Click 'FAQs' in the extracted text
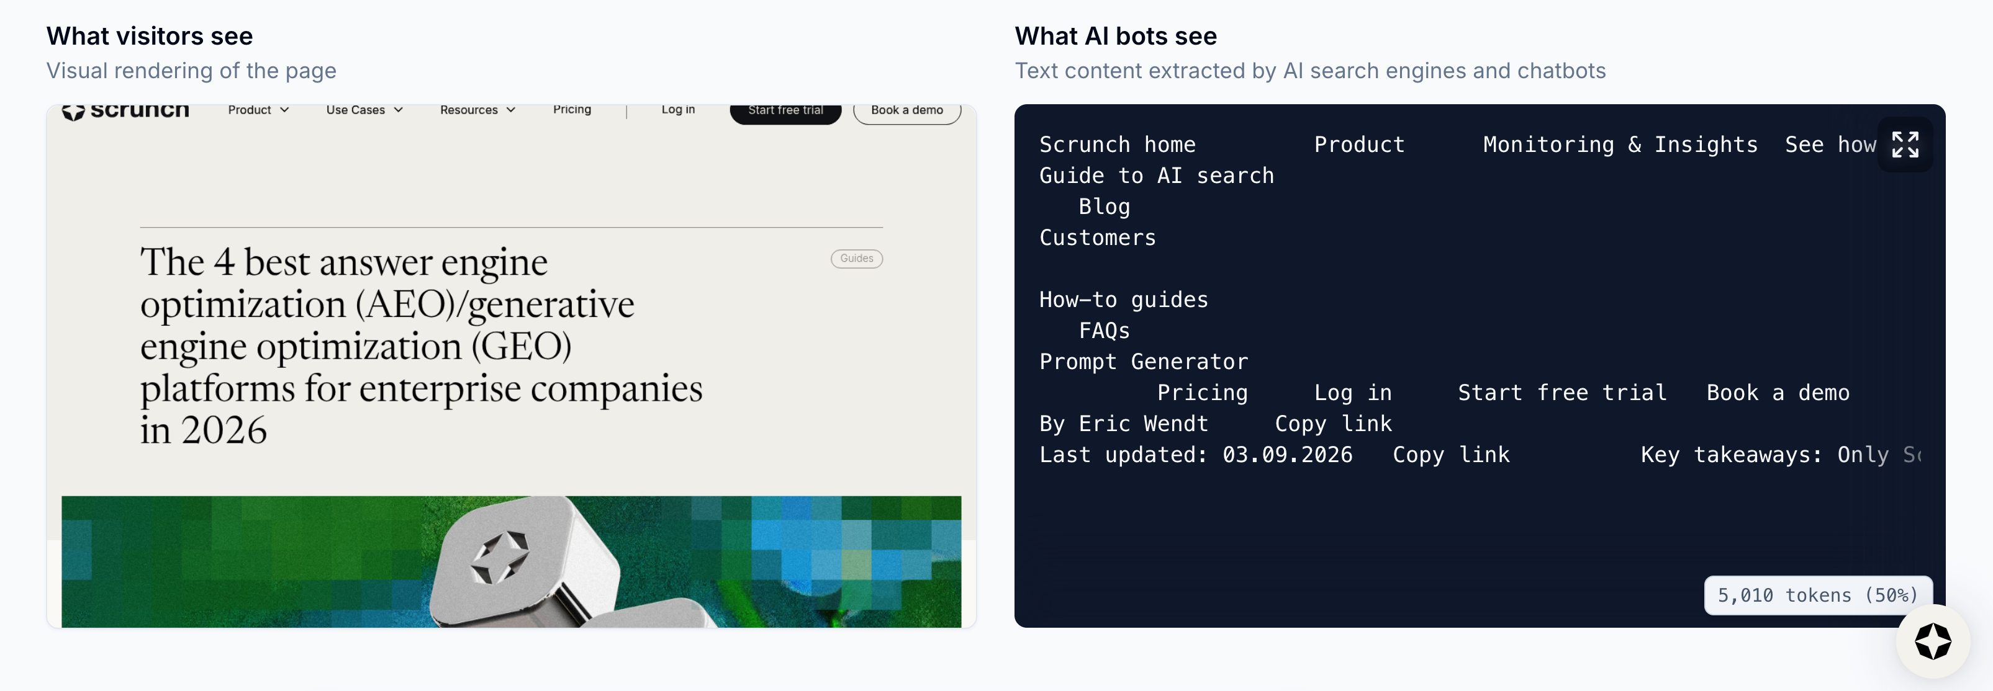The height and width of the screenshot is (691, 1993). [x=1104, y=330]
